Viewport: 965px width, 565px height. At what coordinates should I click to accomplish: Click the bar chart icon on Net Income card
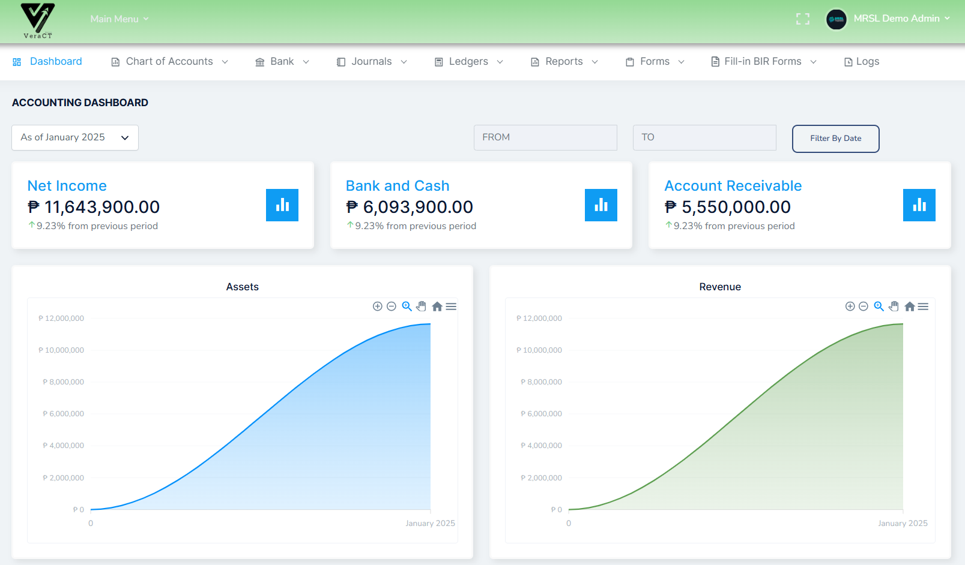[x=282, y=205]
